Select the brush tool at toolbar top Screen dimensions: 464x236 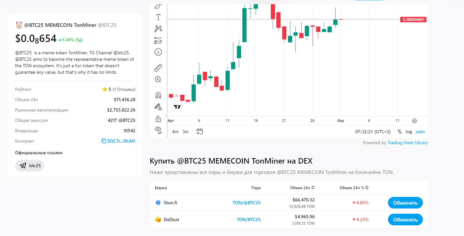click(x=158, y=6)
